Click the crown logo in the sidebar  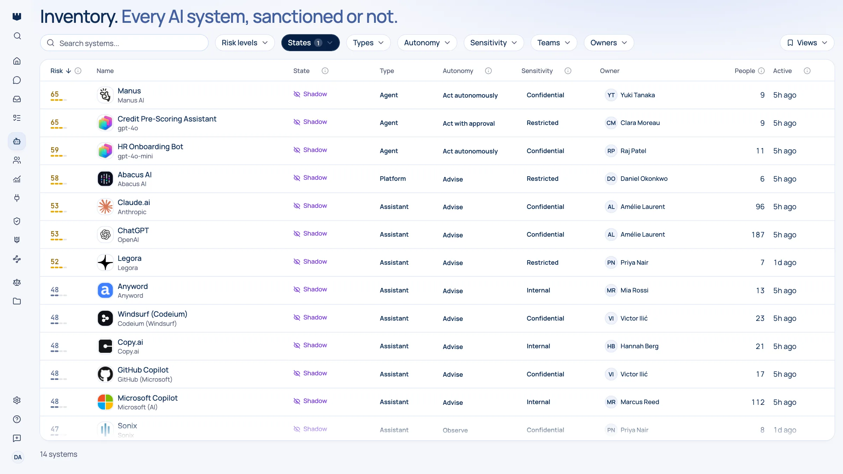[17, 17]
